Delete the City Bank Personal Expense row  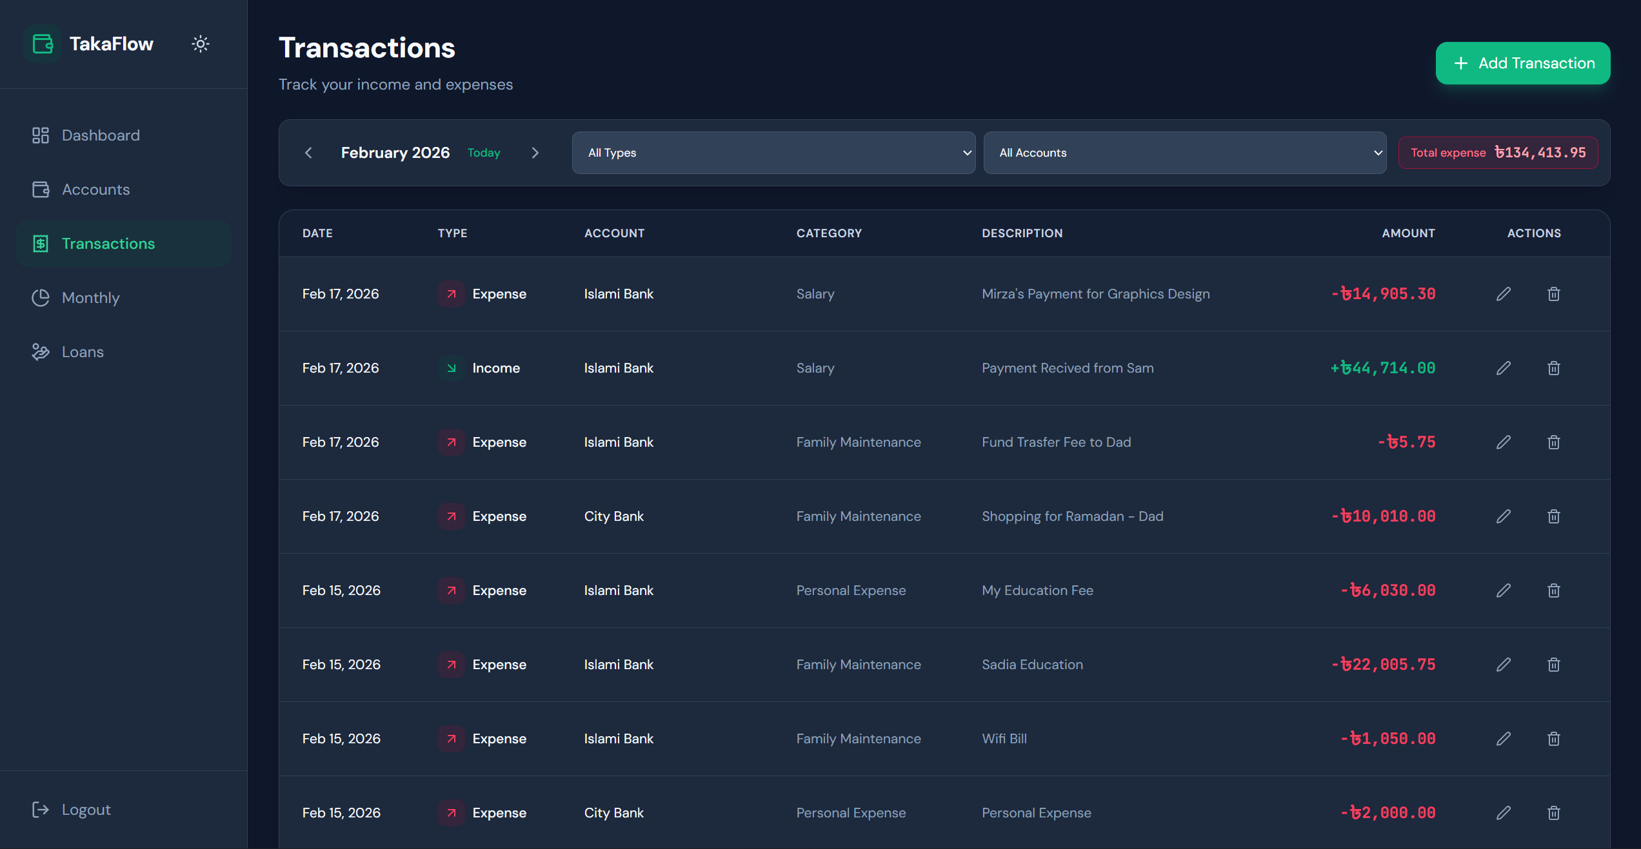(1553, 813)
